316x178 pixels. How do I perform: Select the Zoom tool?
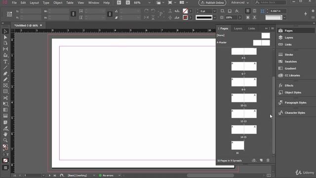click(5, 140)
